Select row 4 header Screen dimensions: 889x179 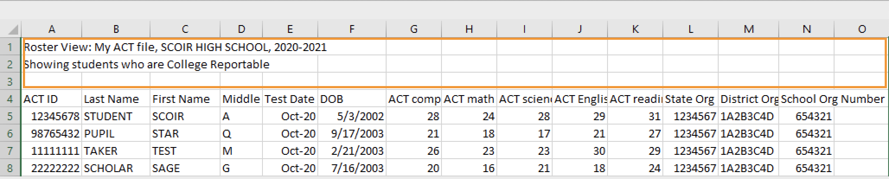tap(10, 99)
